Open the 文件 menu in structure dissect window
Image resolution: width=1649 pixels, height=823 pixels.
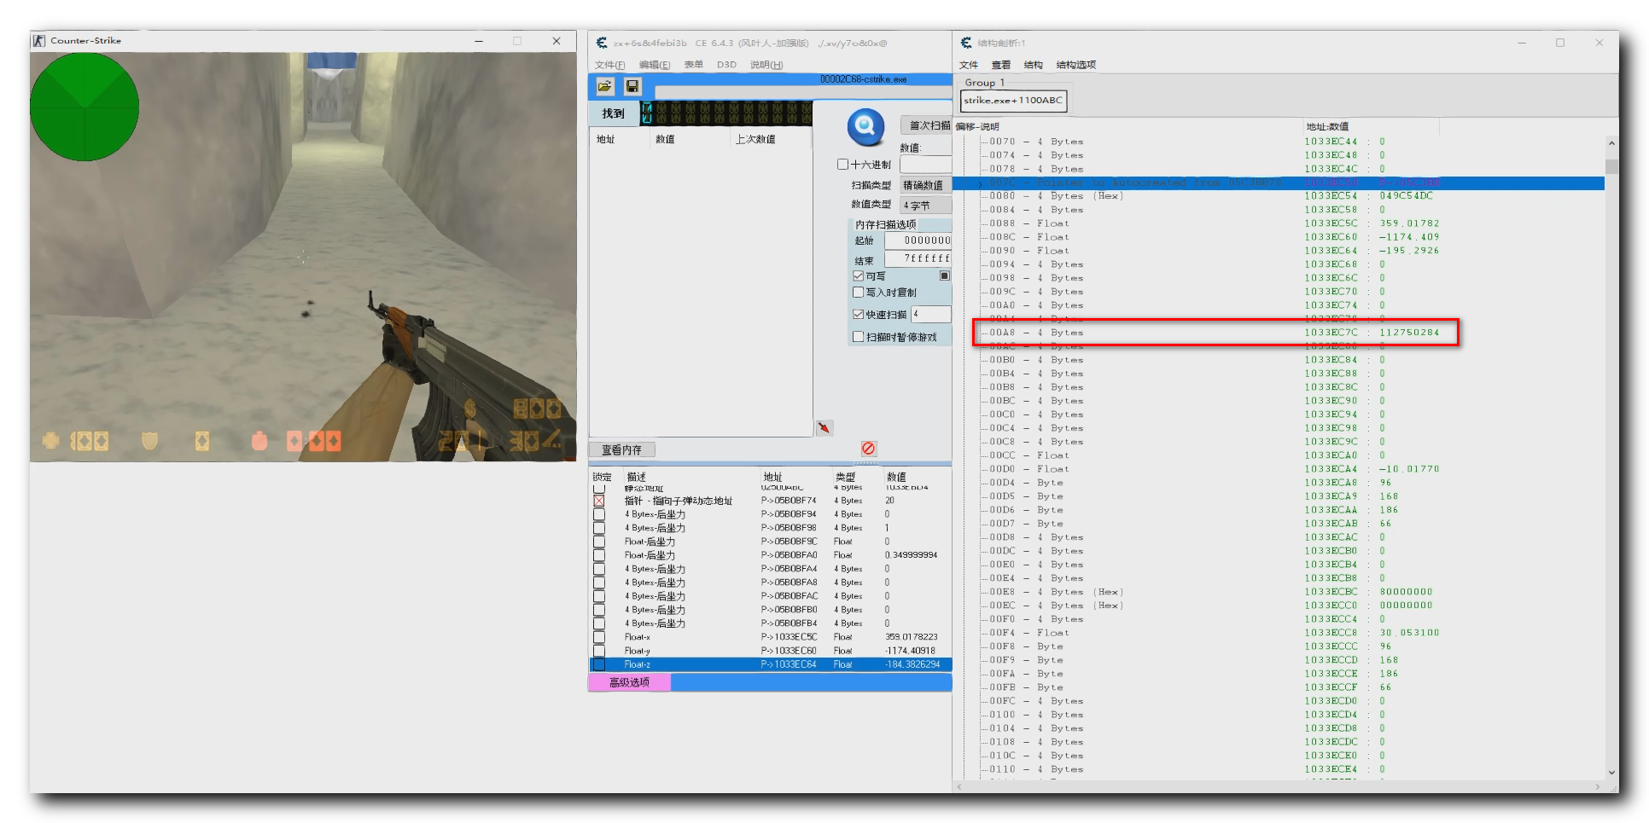[x=969, y=65]
